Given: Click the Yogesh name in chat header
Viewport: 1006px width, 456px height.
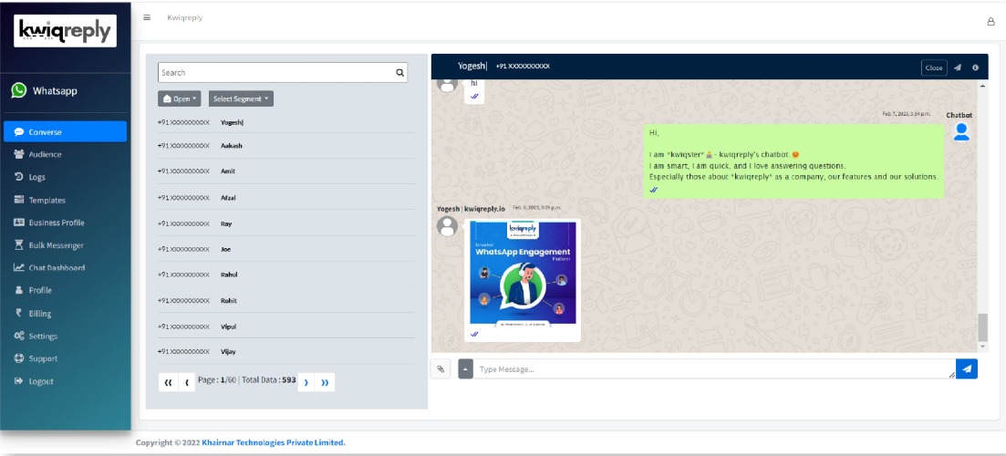Looking at the screenshot, I should [472, 66].
